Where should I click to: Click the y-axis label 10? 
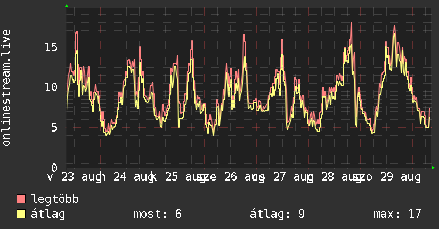click(x=51, y=87)
